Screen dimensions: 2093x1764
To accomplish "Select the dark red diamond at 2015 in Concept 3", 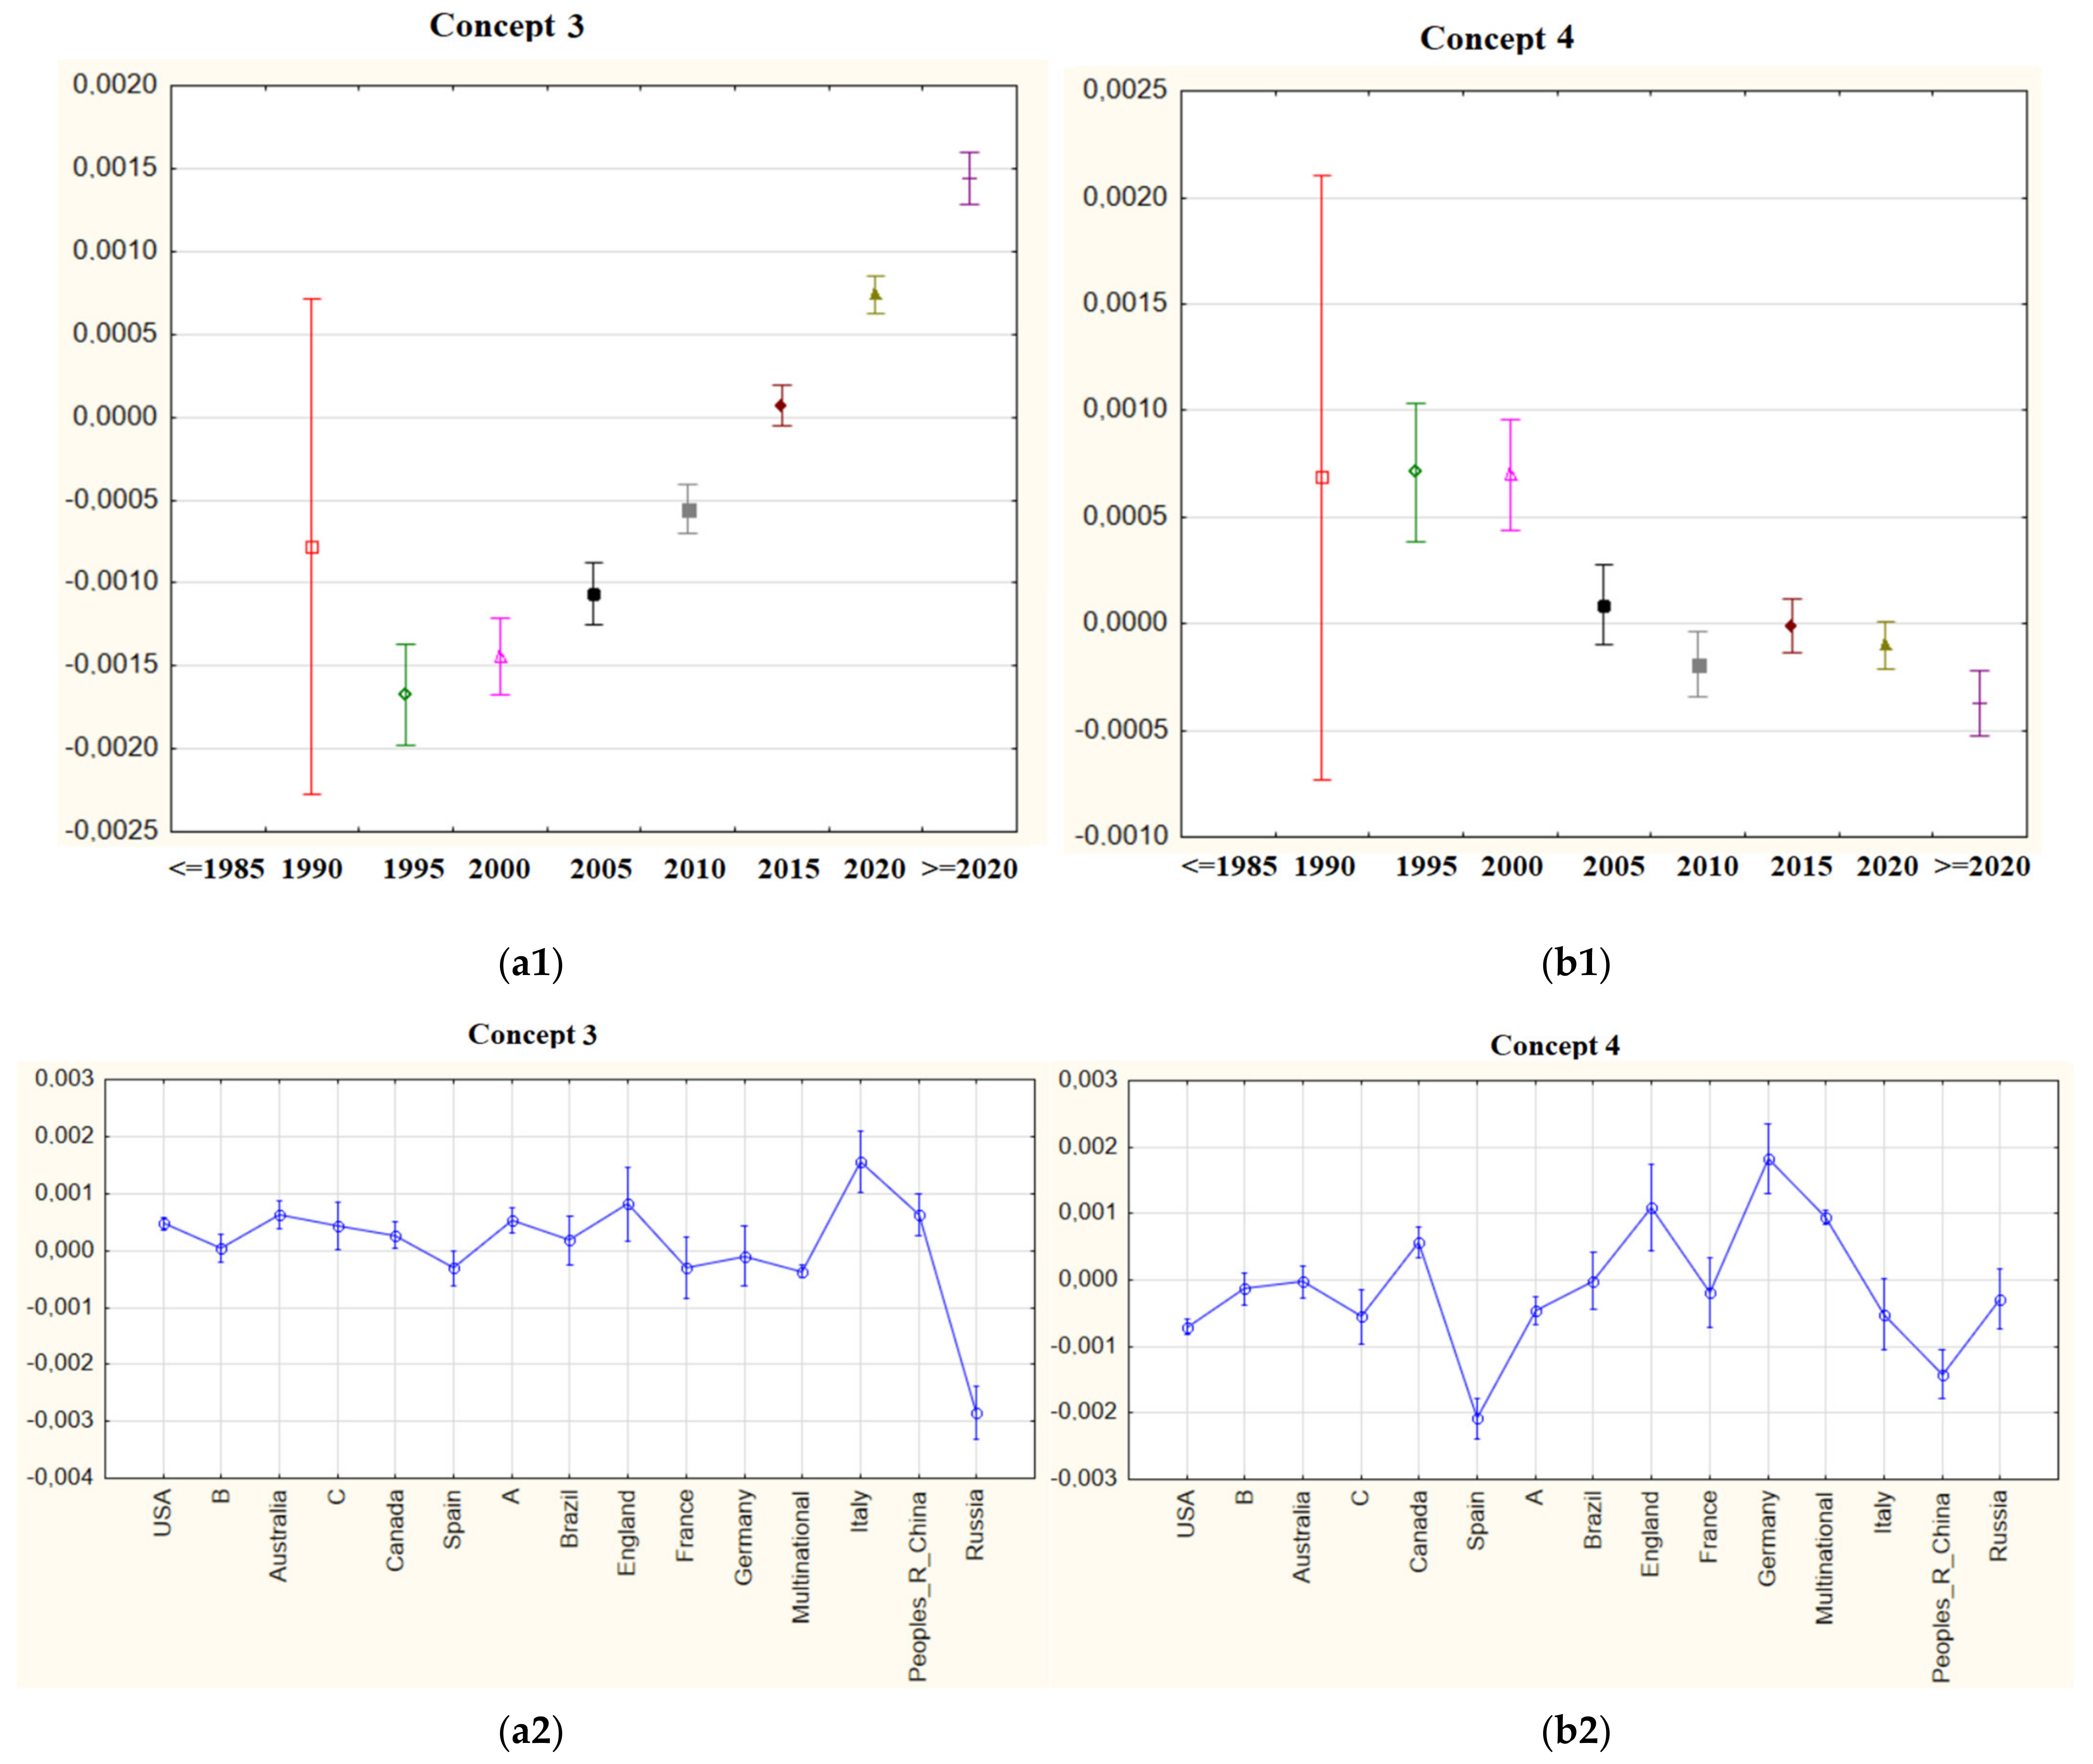I will [781, 406].
